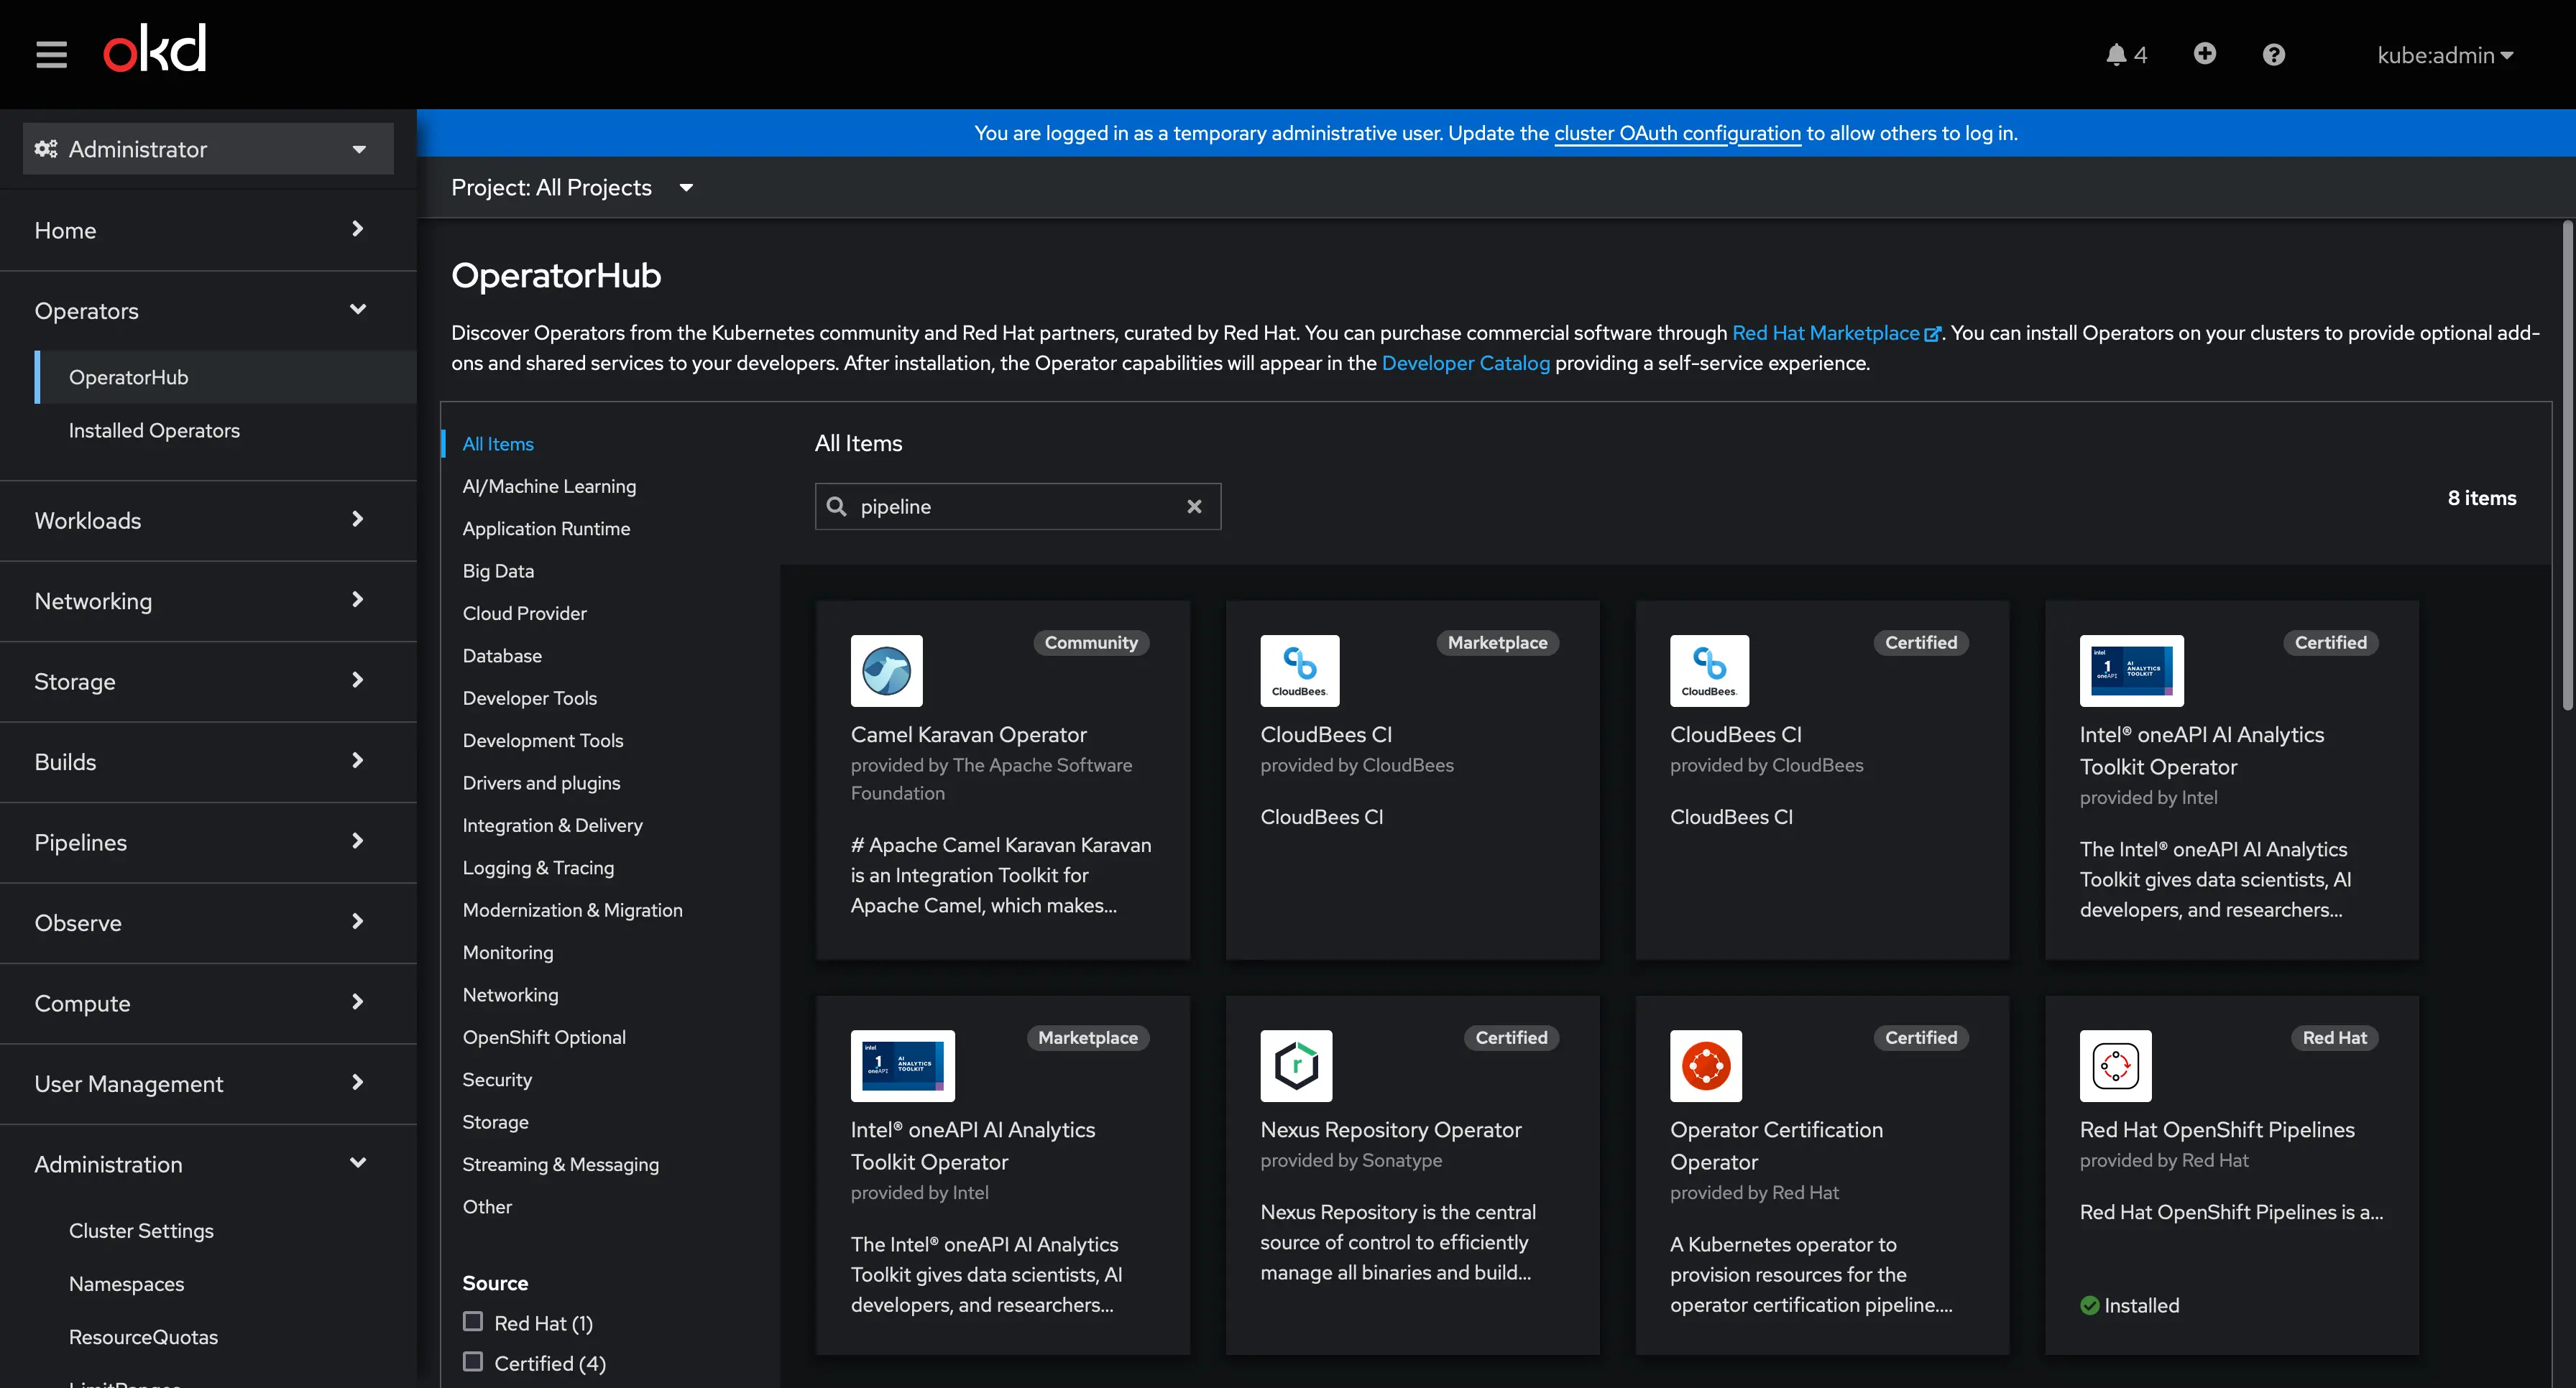Viewport: 2576px width, 1388px height.
Task: Filter by Database category
Action: point(502,655)
